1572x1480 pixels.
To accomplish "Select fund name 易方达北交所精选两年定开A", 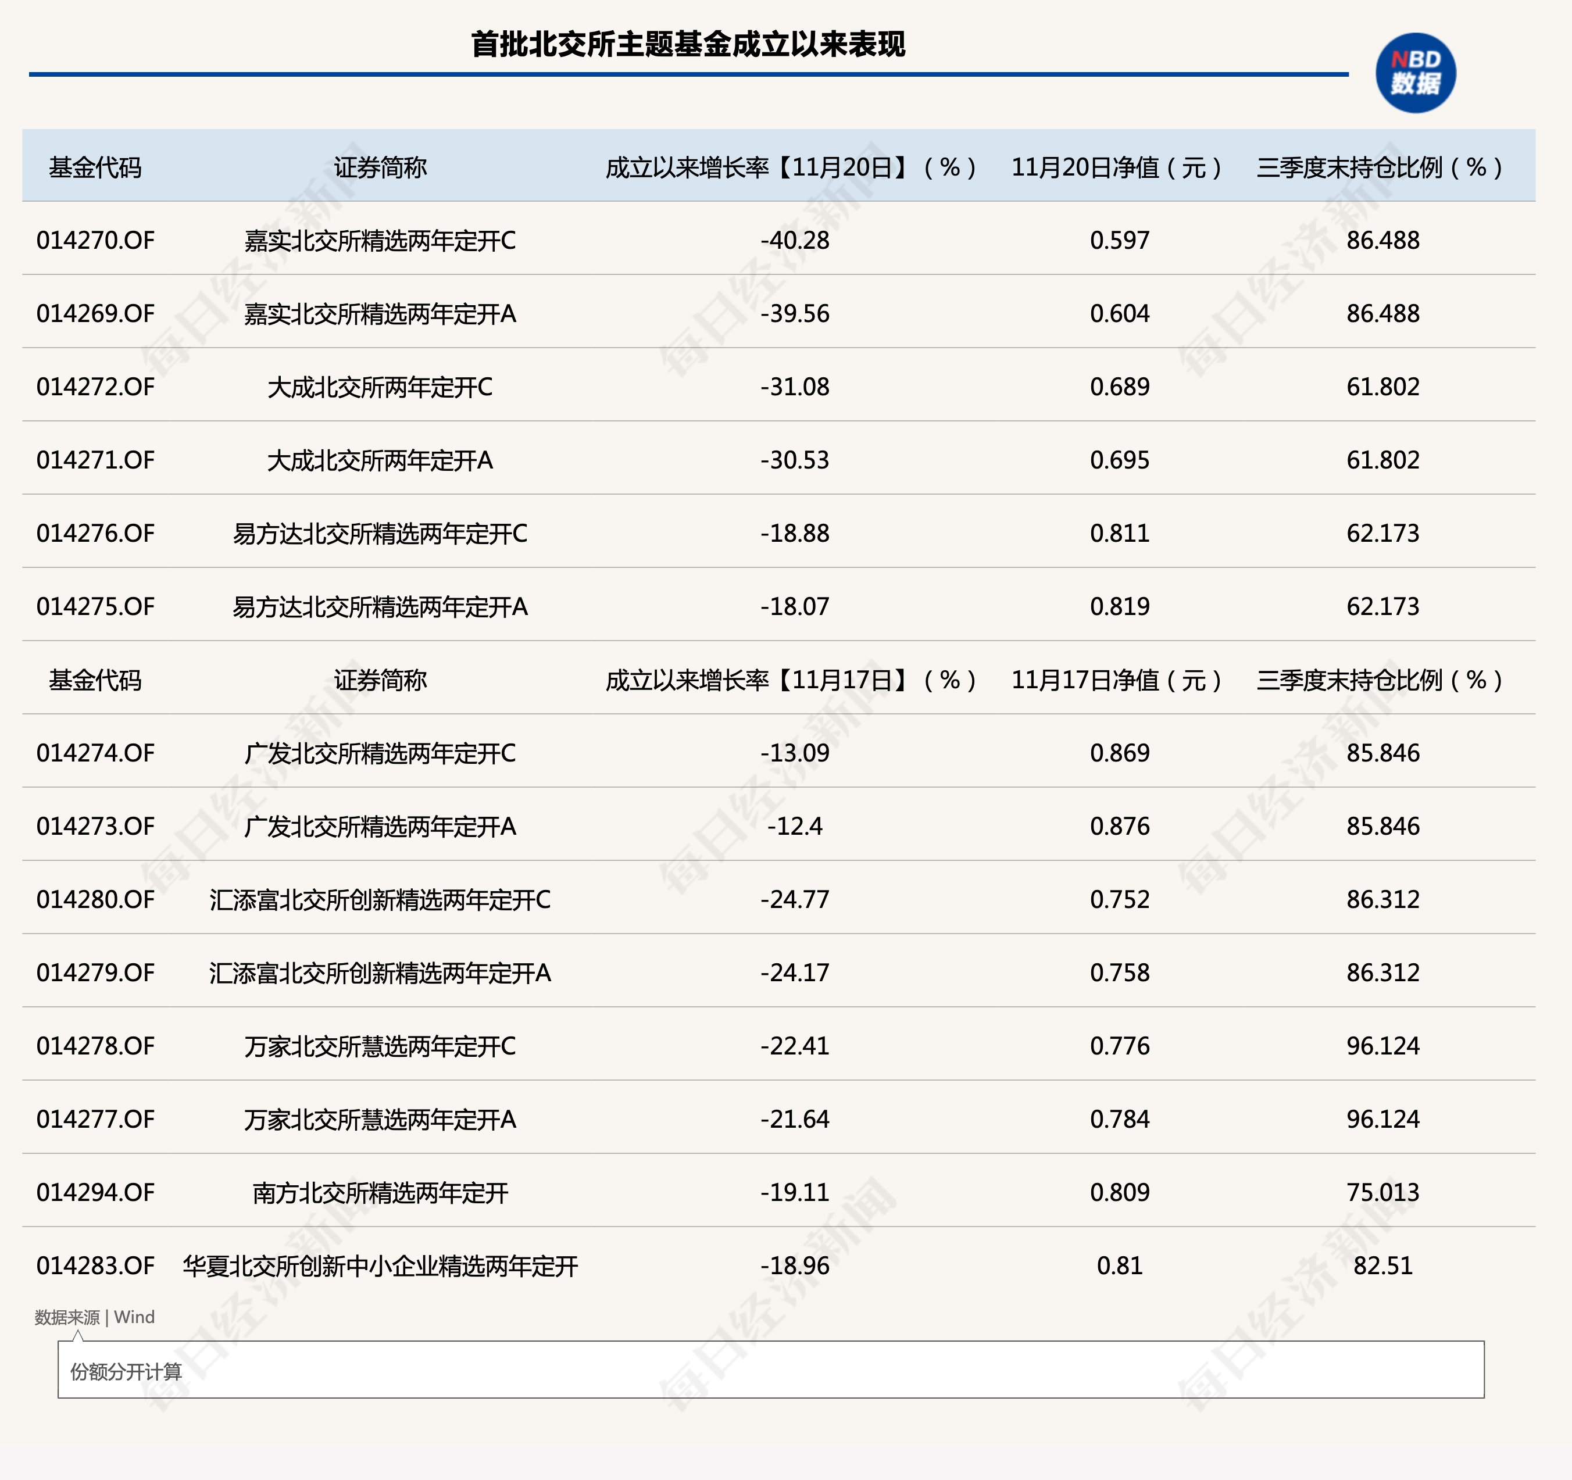I will pyautogui.click(x=380, y=606).
